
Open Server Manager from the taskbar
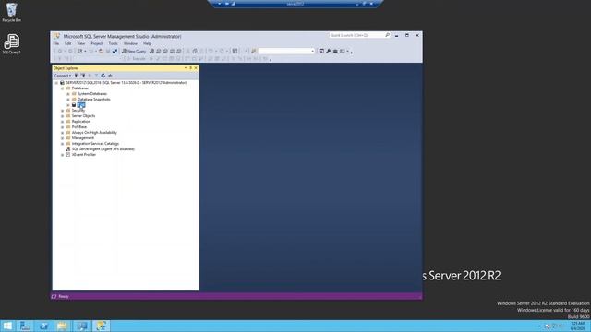pos(25,326)
